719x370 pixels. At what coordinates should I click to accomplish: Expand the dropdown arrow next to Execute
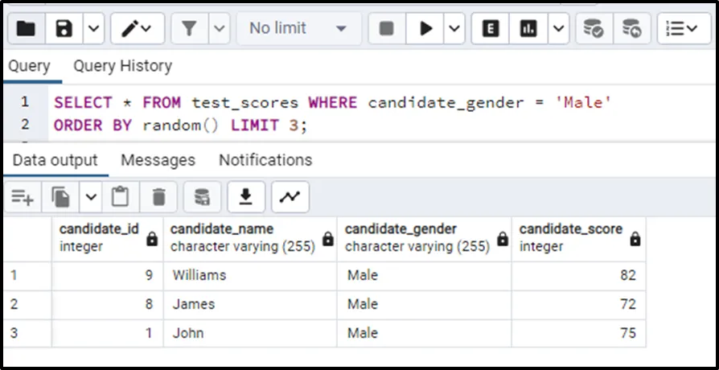pos(454,29)
